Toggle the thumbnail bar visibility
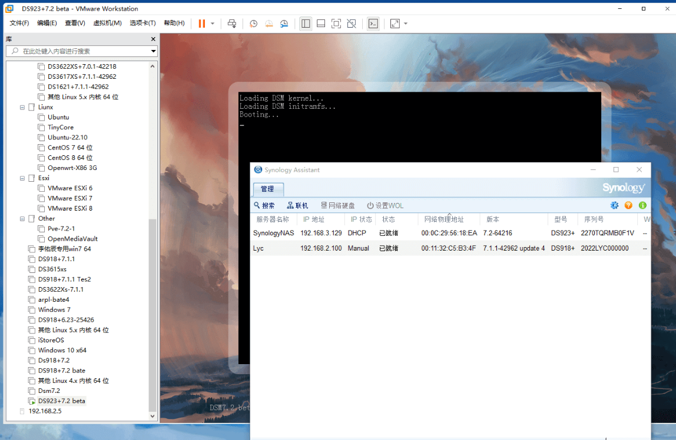The height and width of the screenshot is (440, 676). point(321,24)
